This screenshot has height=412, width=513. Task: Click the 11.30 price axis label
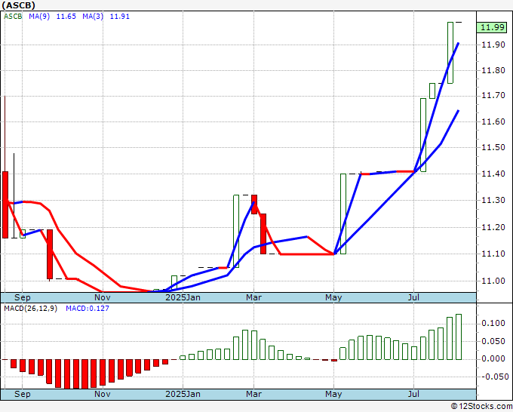point(493,200)
